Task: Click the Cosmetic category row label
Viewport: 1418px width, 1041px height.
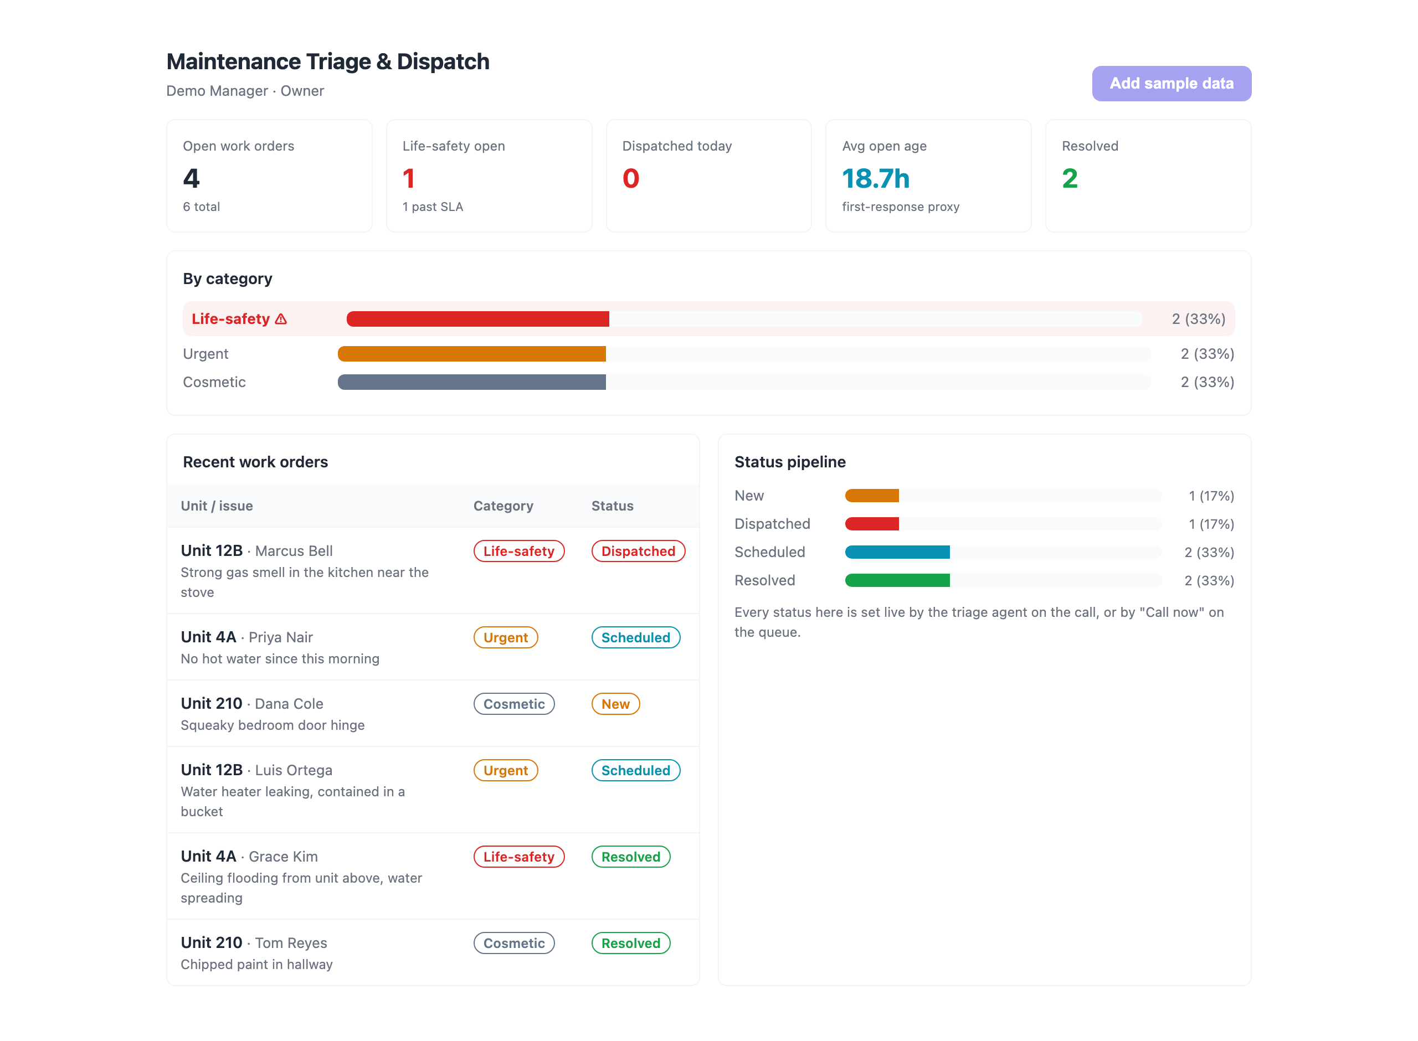Action: coord(214,382)
